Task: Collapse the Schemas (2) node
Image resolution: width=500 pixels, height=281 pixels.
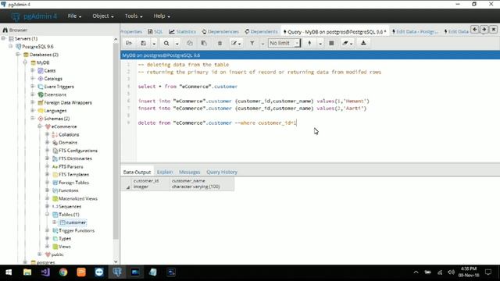Action: (x=33, y=118)
